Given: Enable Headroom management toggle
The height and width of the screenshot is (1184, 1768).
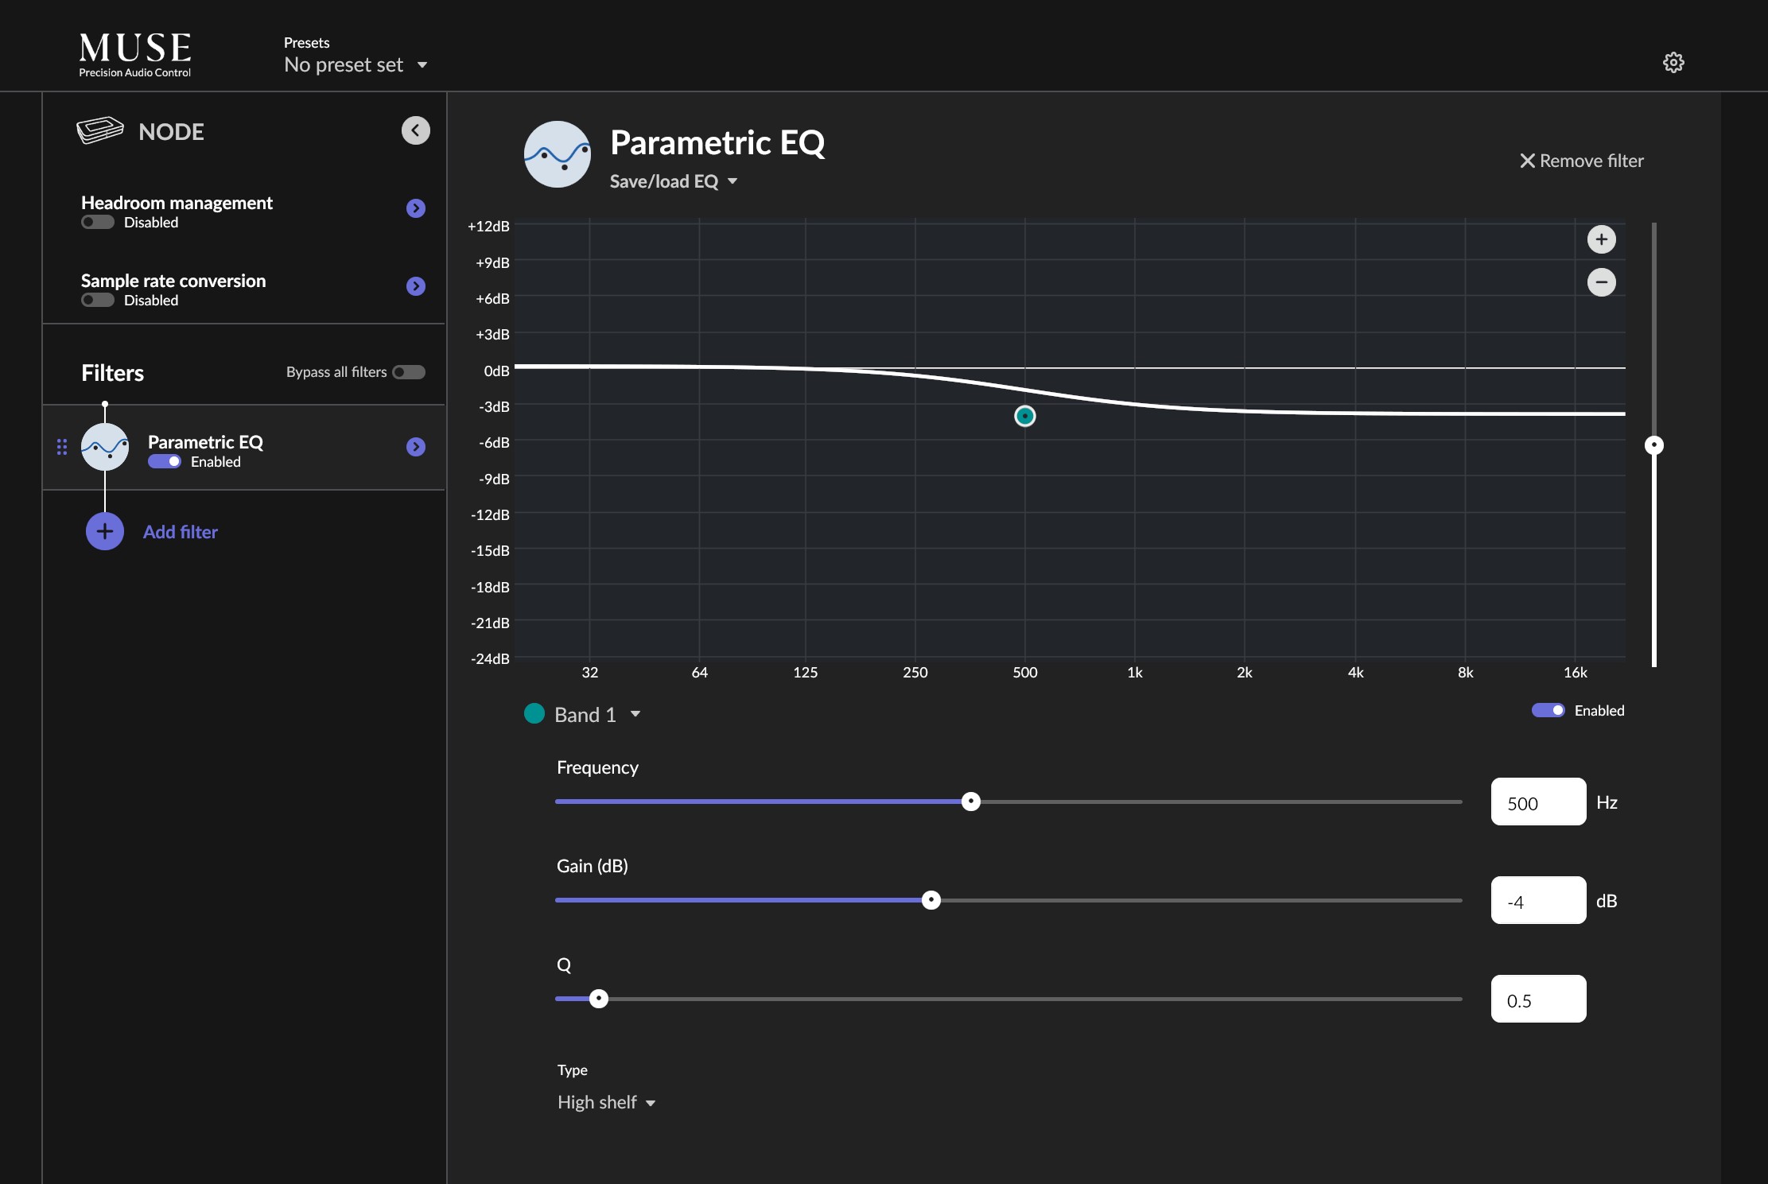Looking at the screenshot, I should pos(98,223).
